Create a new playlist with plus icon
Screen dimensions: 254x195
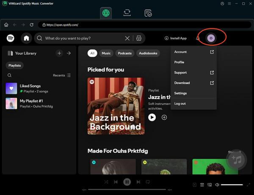(x=59, y=53)
